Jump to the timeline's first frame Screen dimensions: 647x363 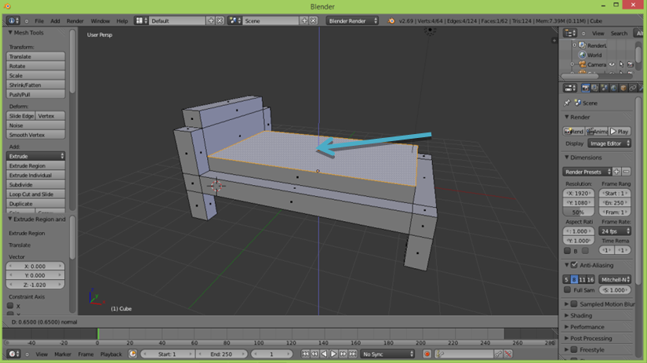[x=306, y=354]
